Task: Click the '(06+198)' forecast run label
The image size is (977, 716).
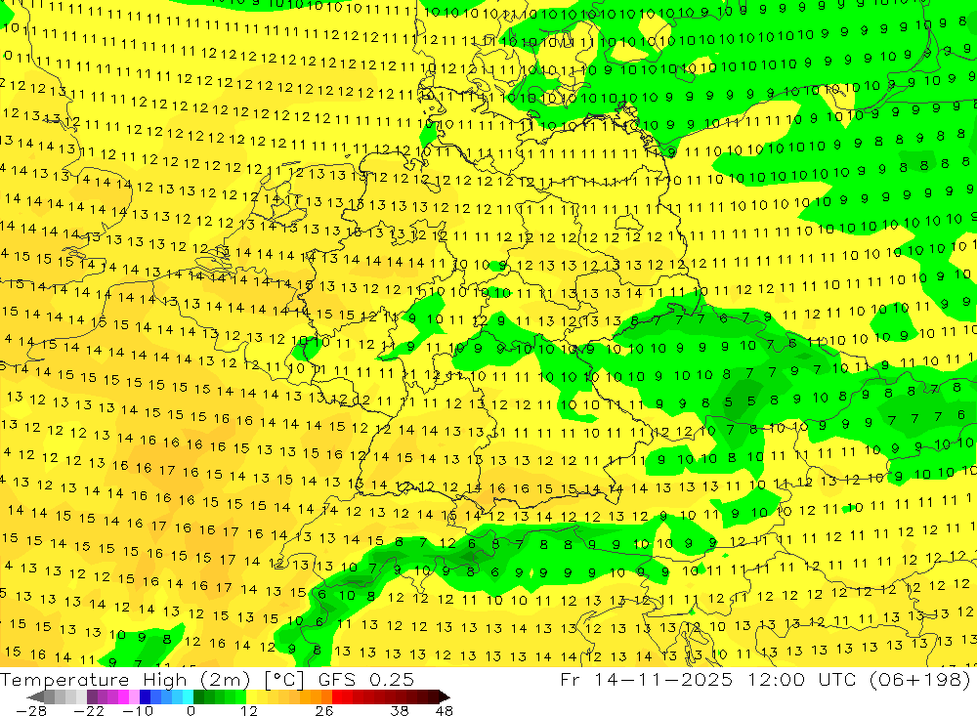Action: click(x=920, y=679)
